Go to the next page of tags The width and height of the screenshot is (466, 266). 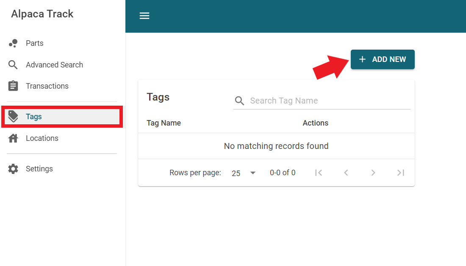(373, 173)
